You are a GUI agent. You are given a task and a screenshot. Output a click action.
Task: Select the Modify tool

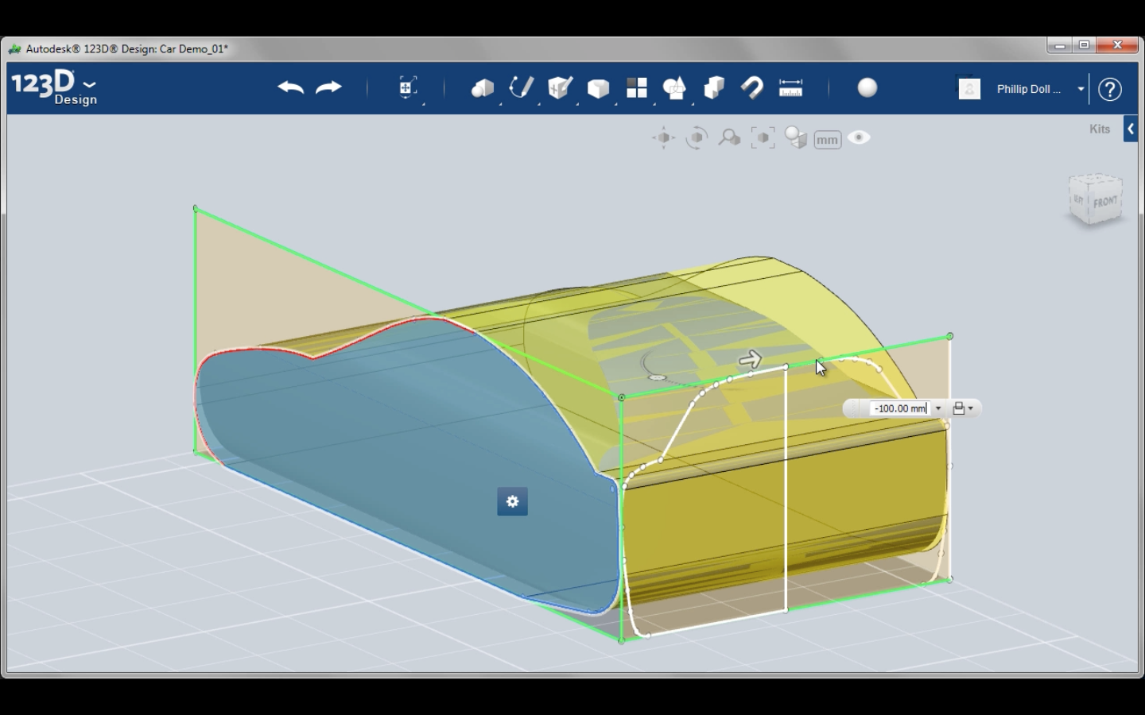point(599,88)
